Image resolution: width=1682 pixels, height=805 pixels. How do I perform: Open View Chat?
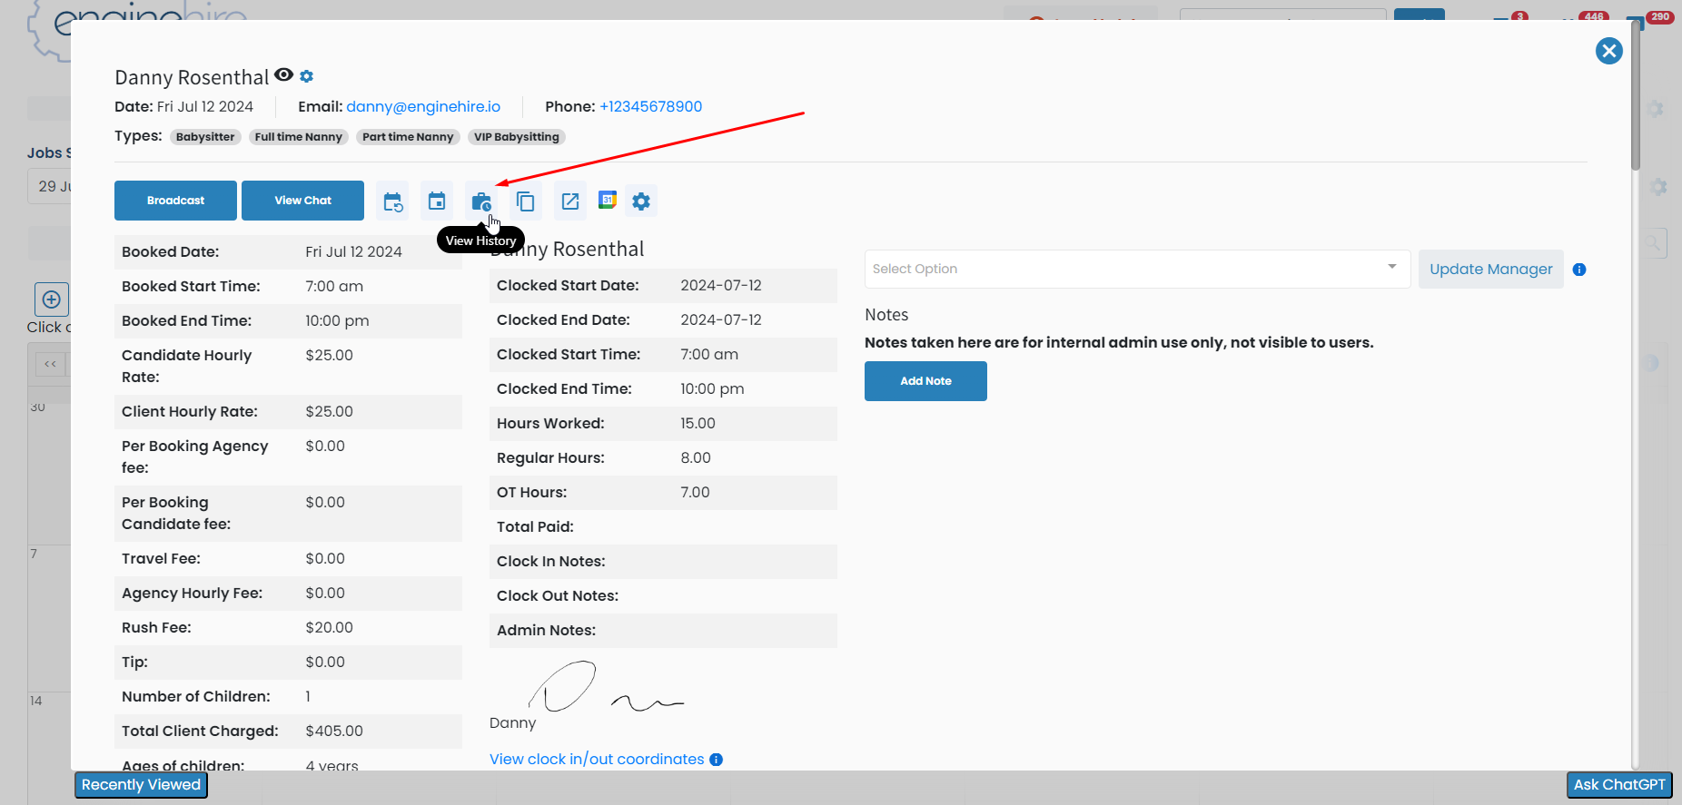tap(302, 201)
